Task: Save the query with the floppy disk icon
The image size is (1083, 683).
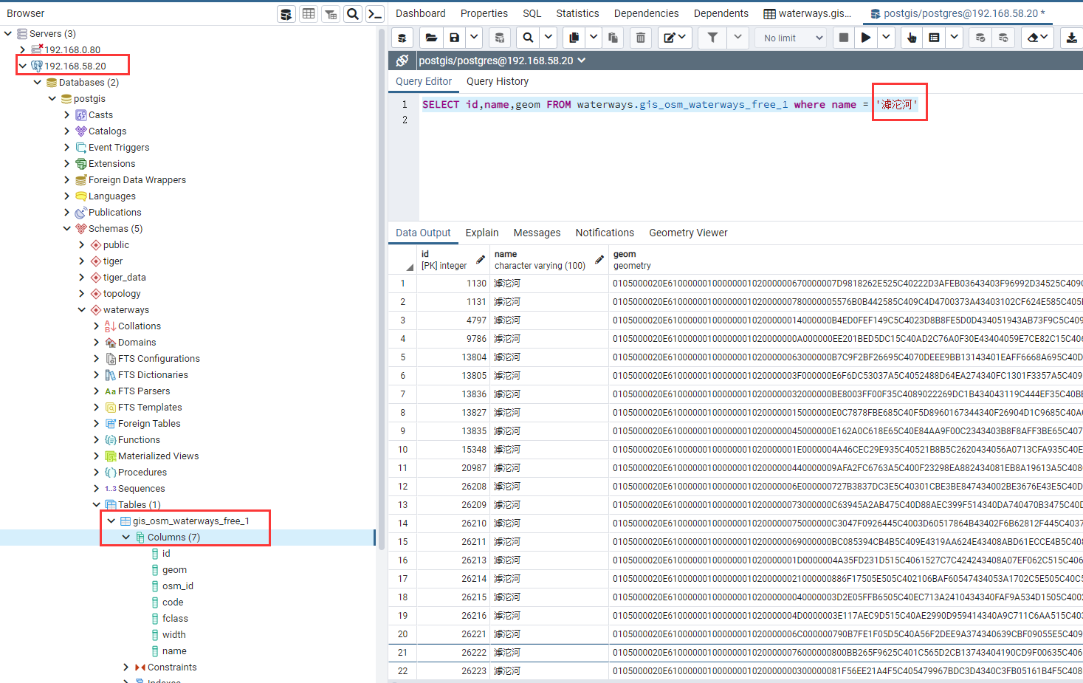Action: [x=455, y=38]
